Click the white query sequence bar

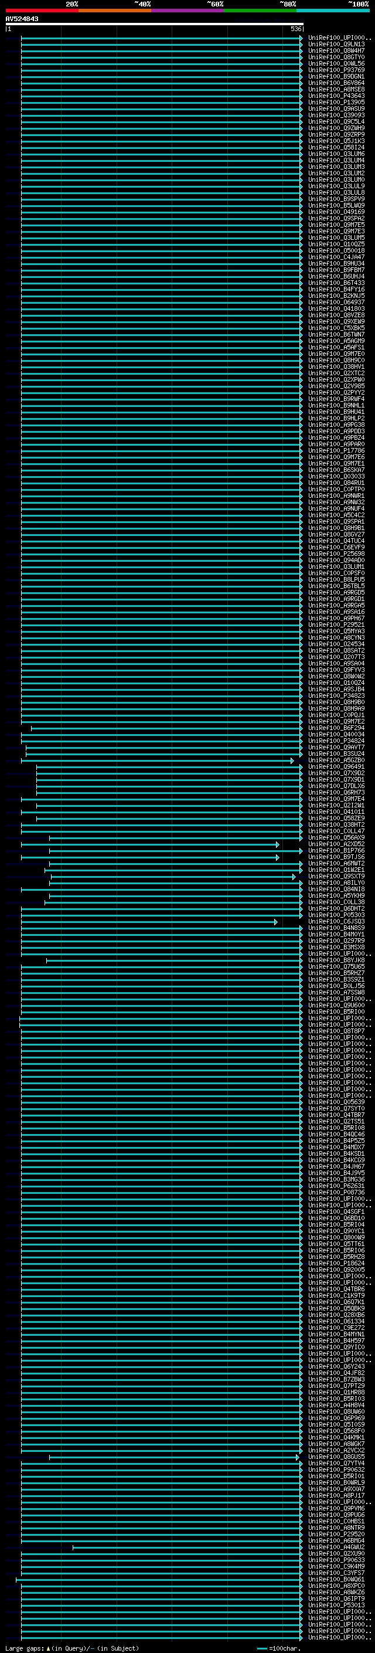[154, 23]
